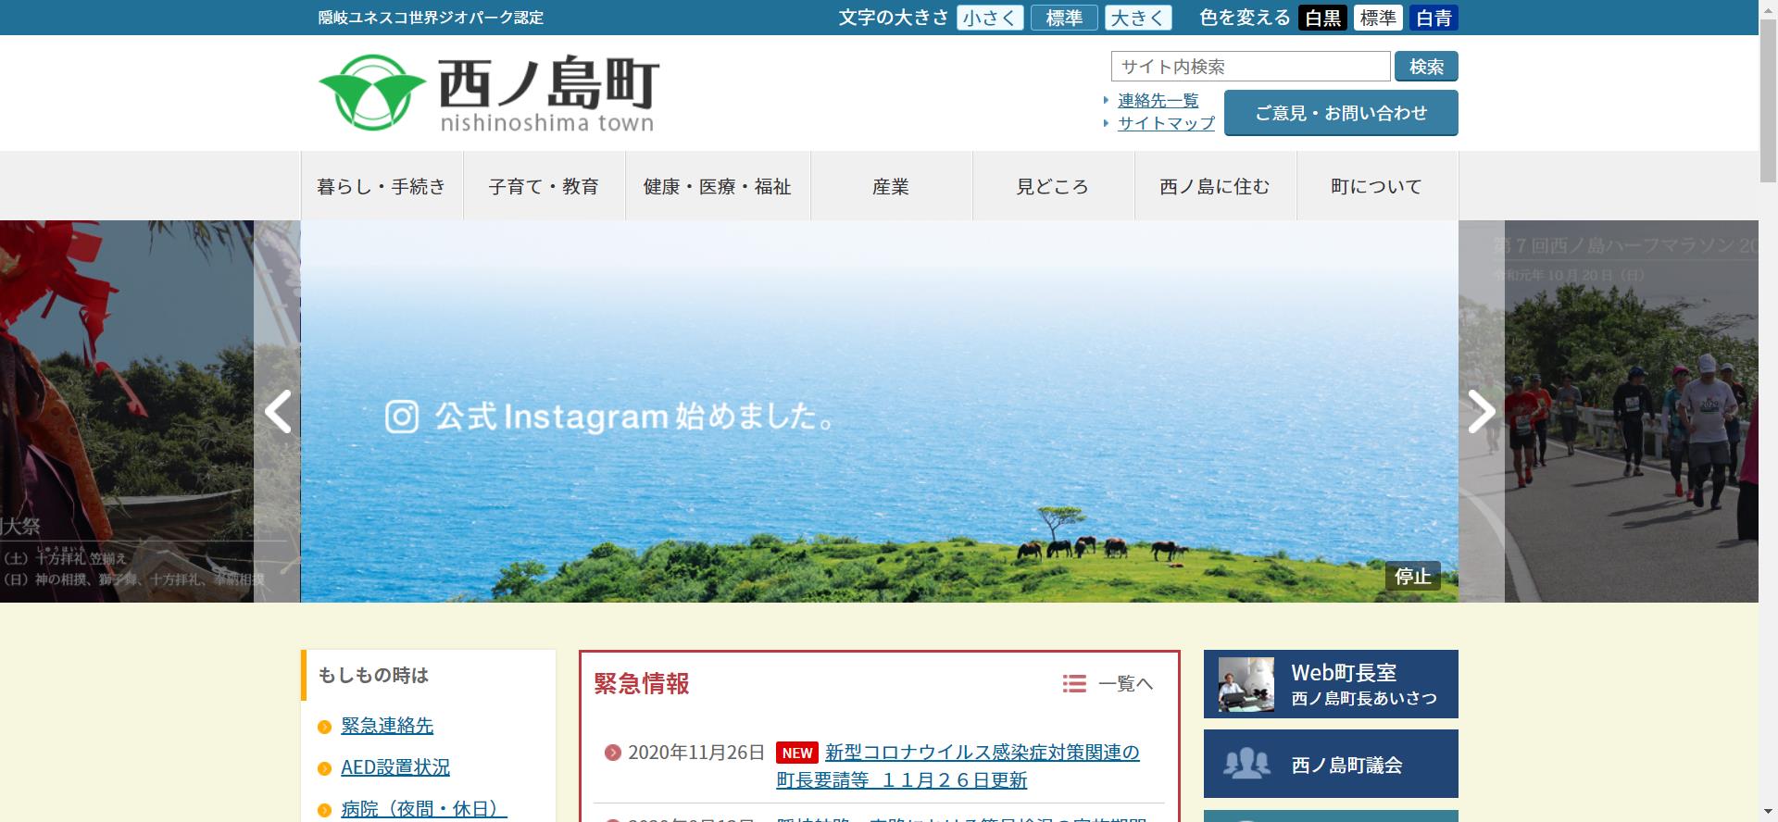Click the 西ノ島町 nishinoshima town title text
1778x822 pixels.
coord(548,94)
